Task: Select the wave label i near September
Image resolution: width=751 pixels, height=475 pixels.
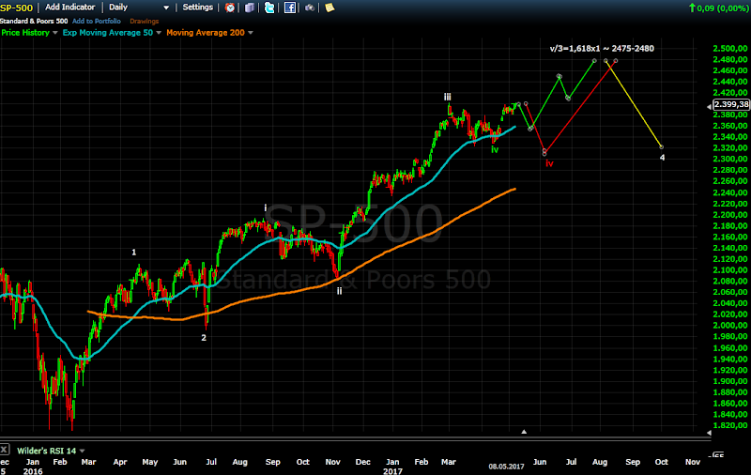Action: tap(266, 207)
